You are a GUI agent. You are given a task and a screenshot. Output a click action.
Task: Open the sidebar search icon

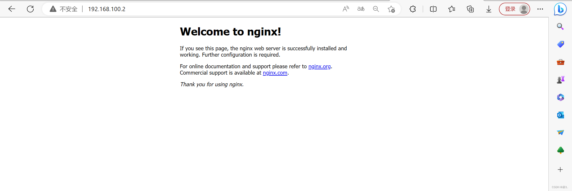point(560,26)
